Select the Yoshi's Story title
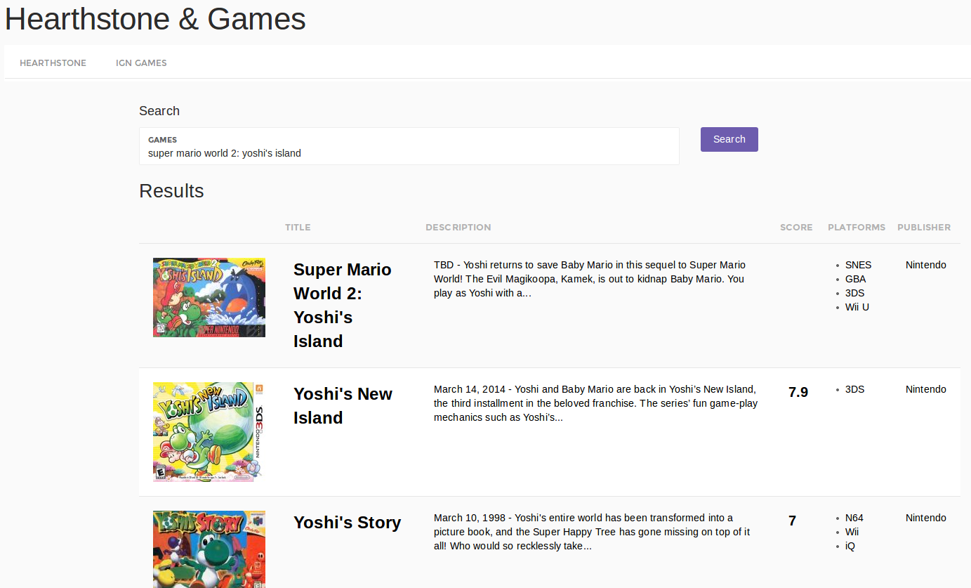The image size is (971, 588). (x=347, y=522)
